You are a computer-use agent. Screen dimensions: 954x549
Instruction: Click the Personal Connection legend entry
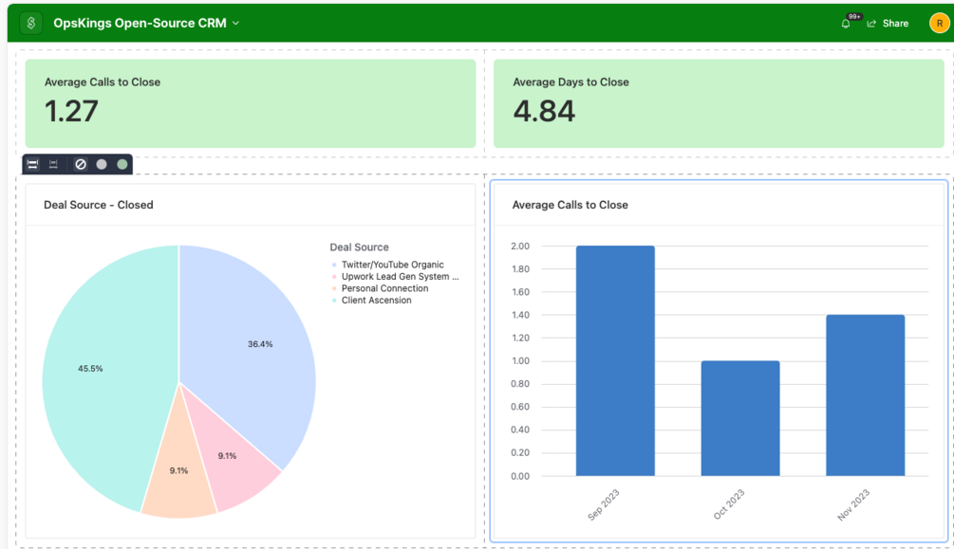coord(380,288)
